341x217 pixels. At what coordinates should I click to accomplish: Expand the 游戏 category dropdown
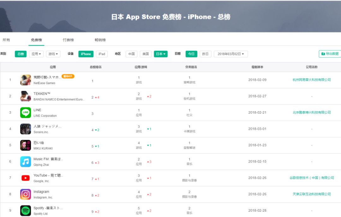click(x=53, y=54)
